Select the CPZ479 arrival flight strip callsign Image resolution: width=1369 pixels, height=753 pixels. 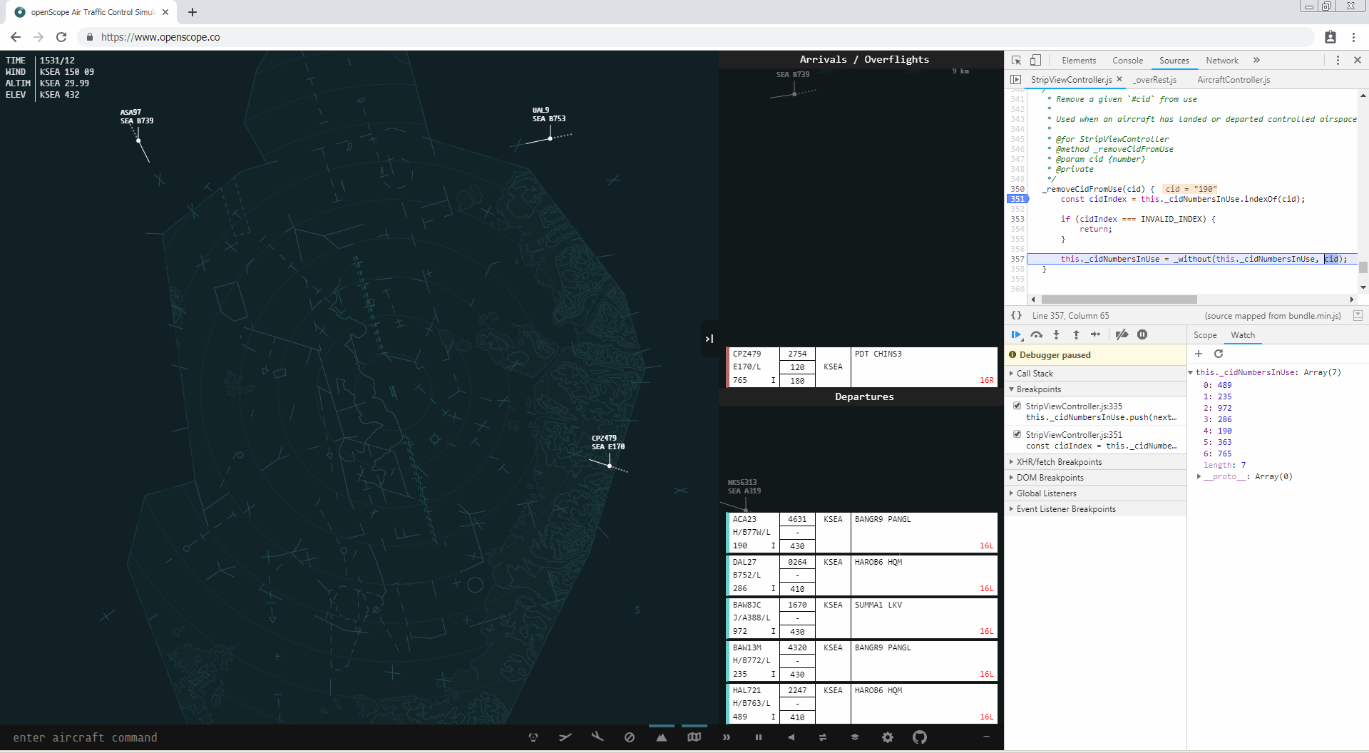tap(747, 354)
